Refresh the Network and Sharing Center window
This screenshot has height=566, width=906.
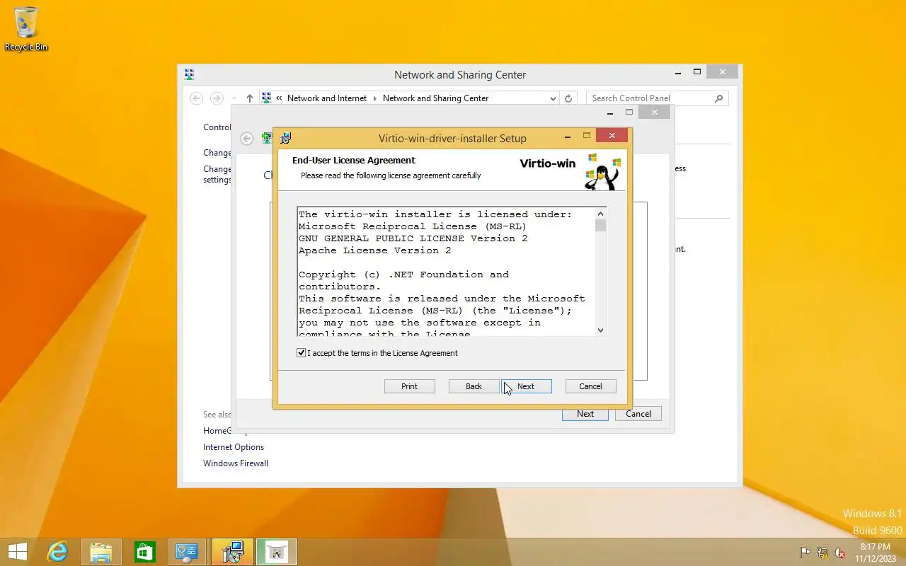568,98
